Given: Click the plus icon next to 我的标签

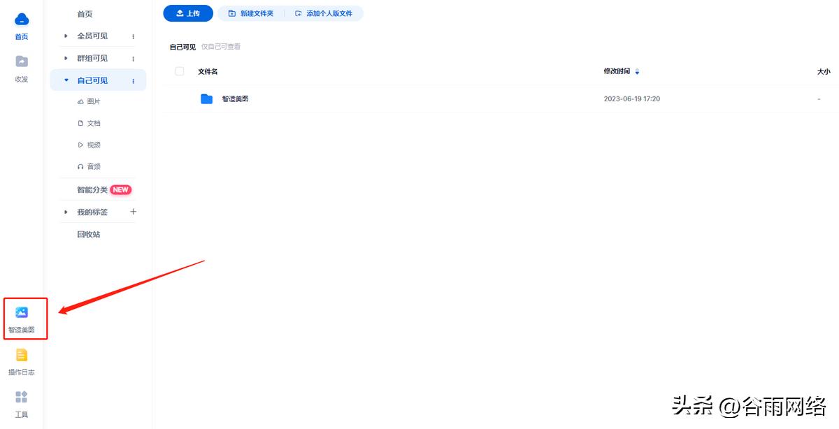Looking at the screenshot, I should (x=133, y=212).
